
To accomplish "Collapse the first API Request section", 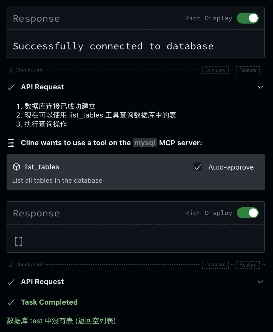I will (260, 87).
